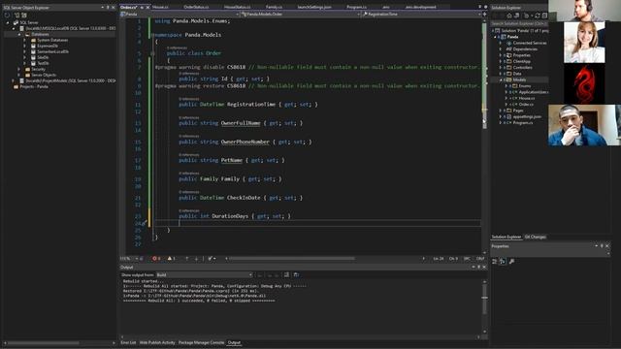Click the Property Pages wrench icon
The width and height of the screenshot is (621, 349).
[x=511, y=261]
